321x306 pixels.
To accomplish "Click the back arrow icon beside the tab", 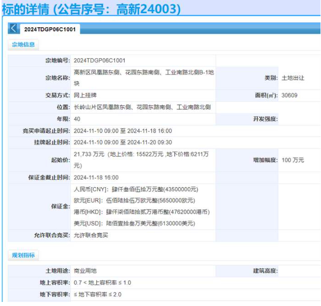I will (14, 29).
